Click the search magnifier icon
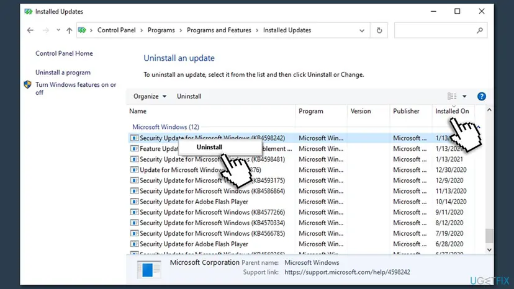Viewport: 514px width, 289px height. click(x=480, y=30)
